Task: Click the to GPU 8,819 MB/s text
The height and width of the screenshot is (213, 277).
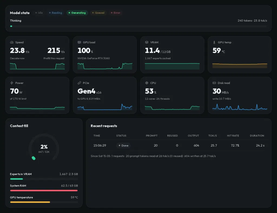Action: coord(89,99)
